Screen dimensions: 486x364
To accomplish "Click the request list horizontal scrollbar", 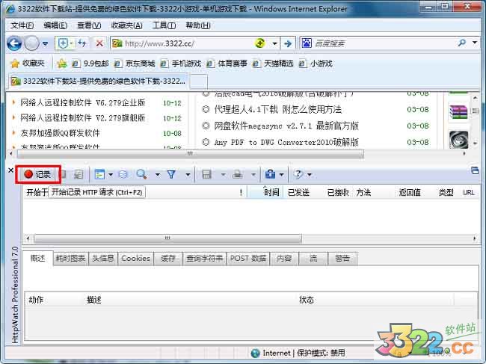I will tap(167, 238).
